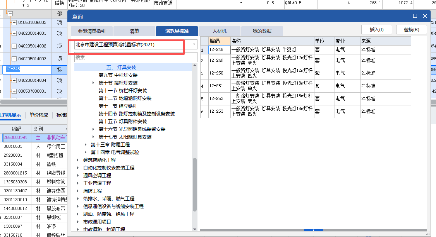Open the 典型清单指引 tab
Image resolution: width=436 pixels, height=237 pixels.
tap(93, 31)
